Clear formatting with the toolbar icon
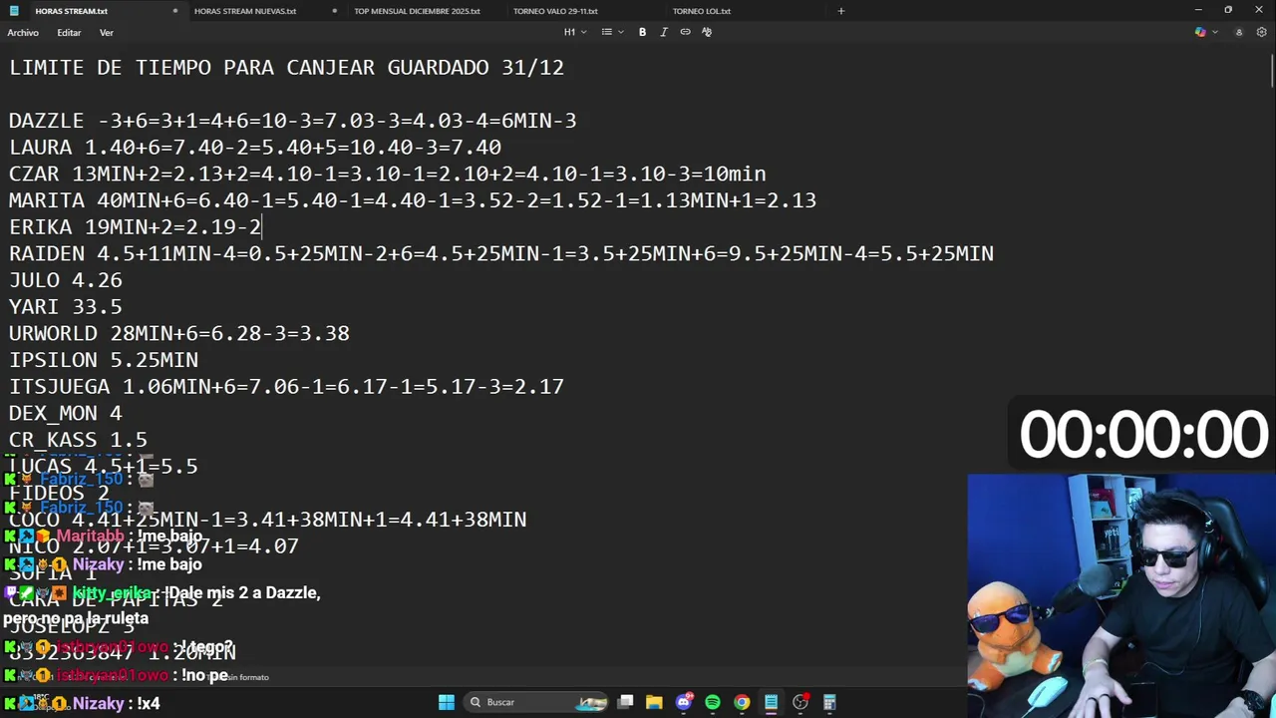 pyautogui.click(x=707, y=32)
